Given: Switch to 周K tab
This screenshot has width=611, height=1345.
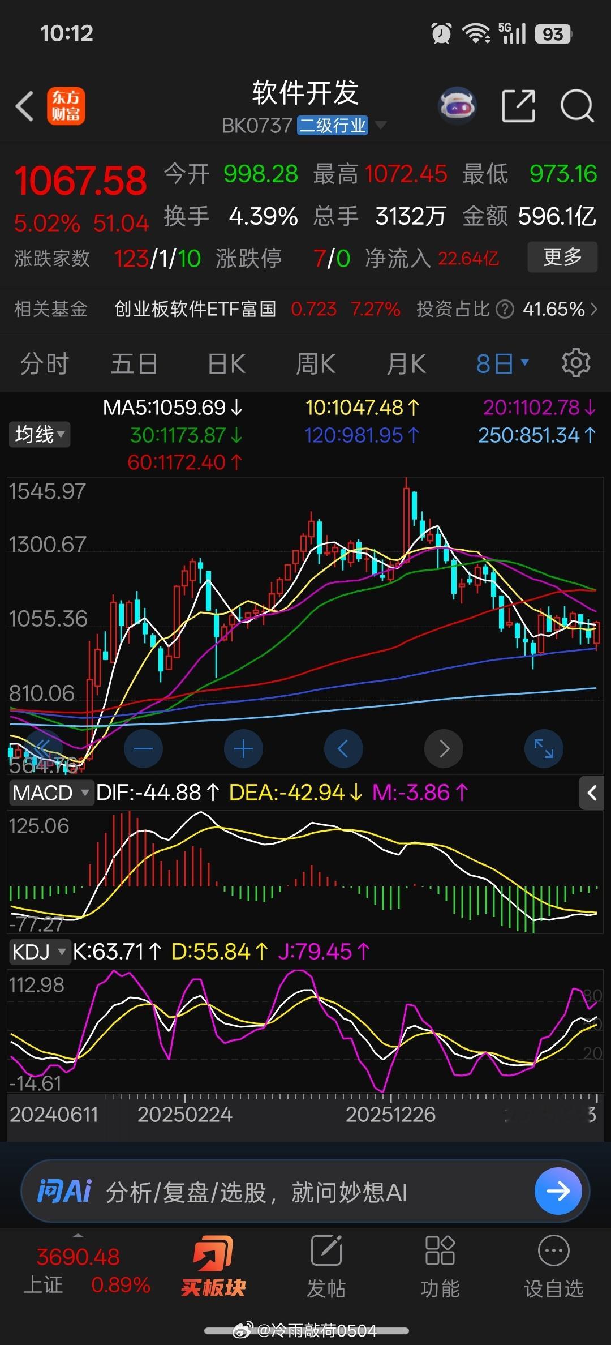Looking at the screenshot, I should 315,363.
